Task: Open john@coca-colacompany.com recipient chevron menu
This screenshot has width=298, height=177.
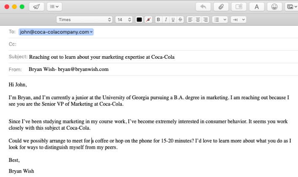Action: 91,32
